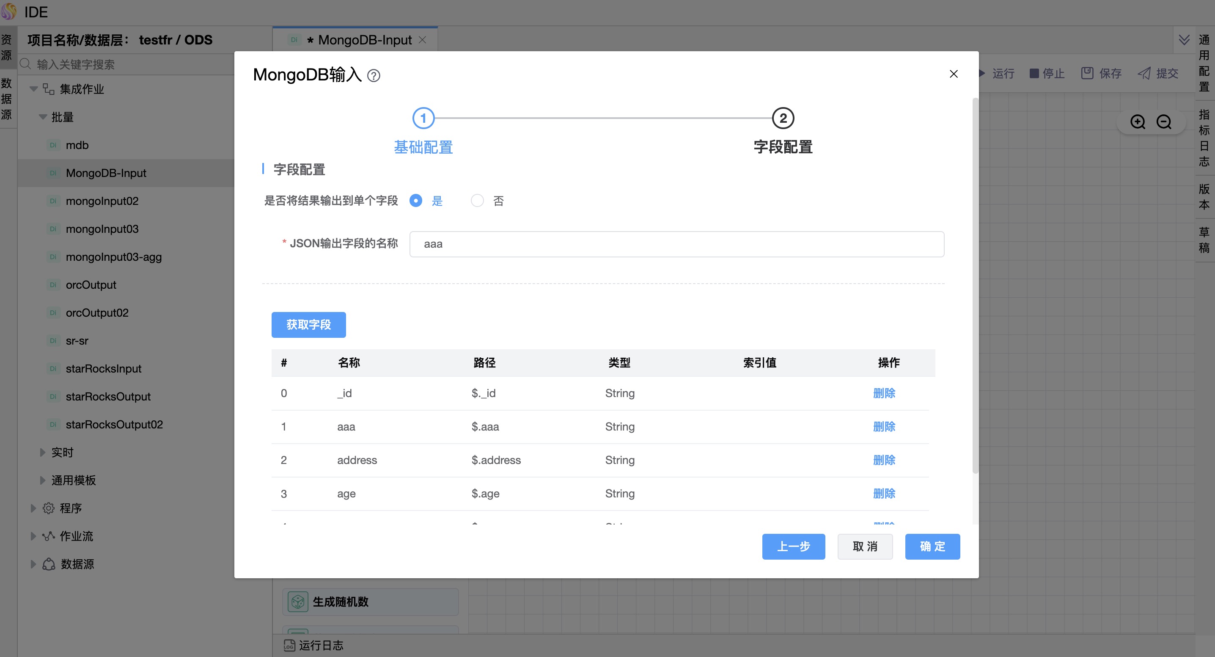
Task: Click the 生成随机数 component icon
Action: point(298,602)
